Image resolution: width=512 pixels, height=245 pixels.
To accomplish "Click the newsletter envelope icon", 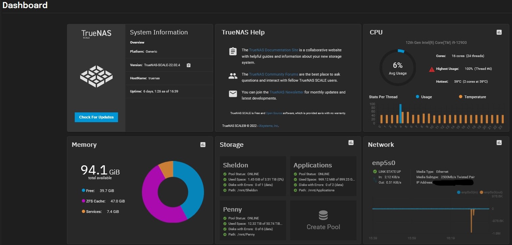I will pyautogui.click(x=233, y=94).
